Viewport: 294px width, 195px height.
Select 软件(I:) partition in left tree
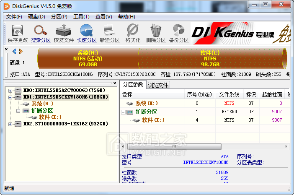coord(50,117)
